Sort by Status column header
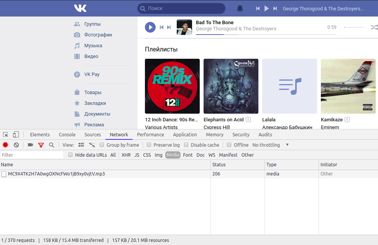Viewport: 378px width, 245px height. (237, 165)
